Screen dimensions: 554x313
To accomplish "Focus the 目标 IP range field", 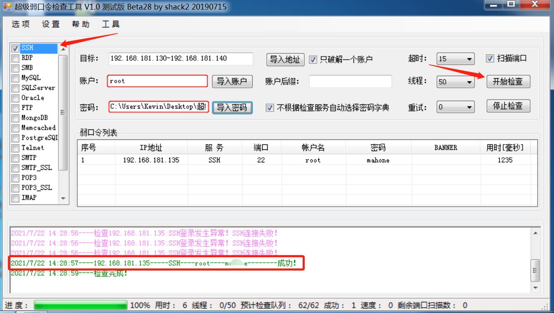I will pyautogui.click(x=181, y=59).
